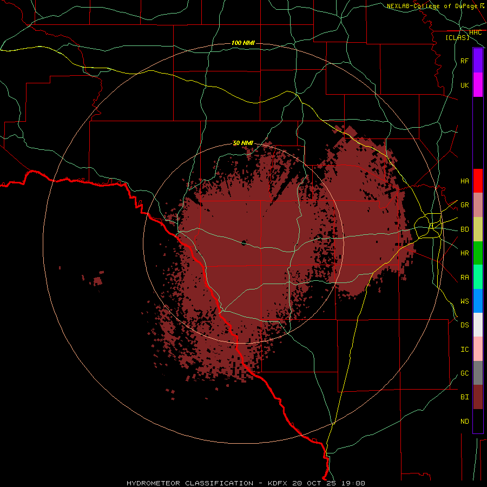Click the magenta UK legend color swatch
This screenshot has height=487, width=487.
[478, 85]
